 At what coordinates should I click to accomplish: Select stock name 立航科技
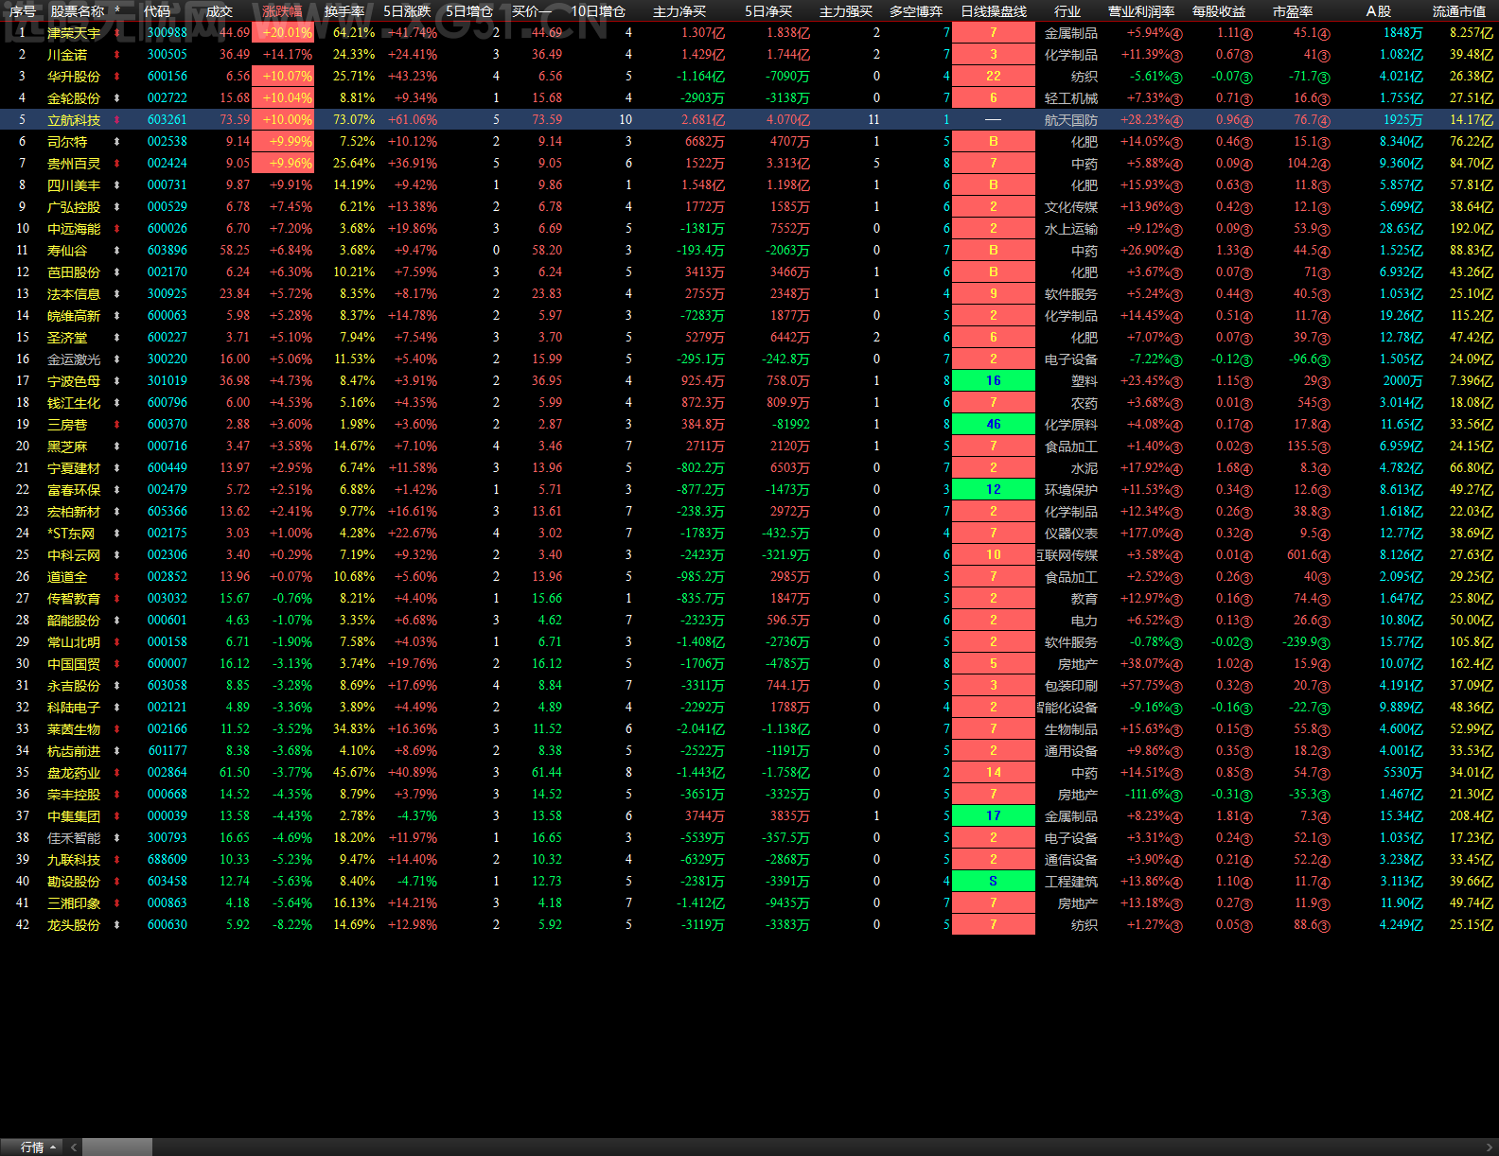(74, 120)
